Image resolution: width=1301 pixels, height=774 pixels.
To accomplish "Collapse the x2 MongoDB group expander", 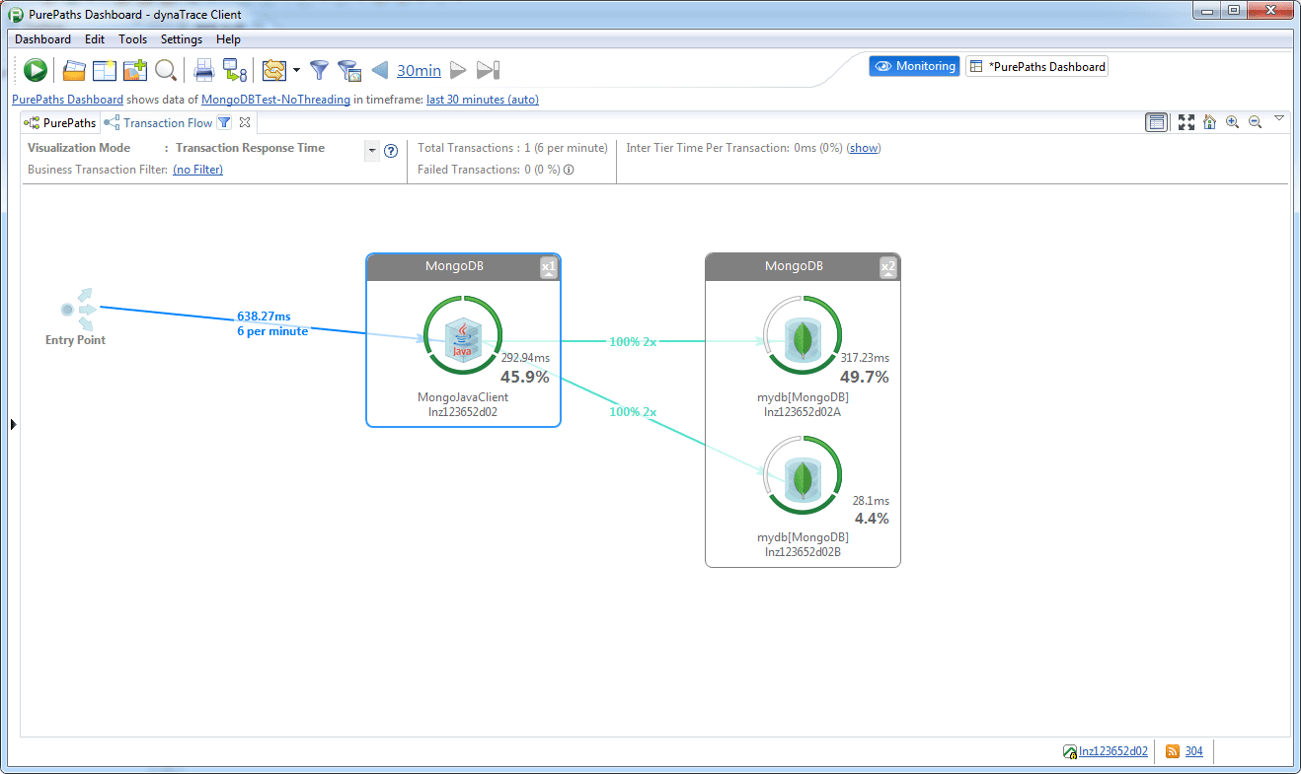I will pos(888,267).
